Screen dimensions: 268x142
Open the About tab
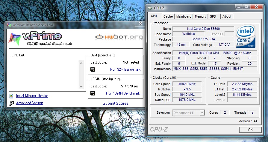pyautogui.click(x=227, y=16)
